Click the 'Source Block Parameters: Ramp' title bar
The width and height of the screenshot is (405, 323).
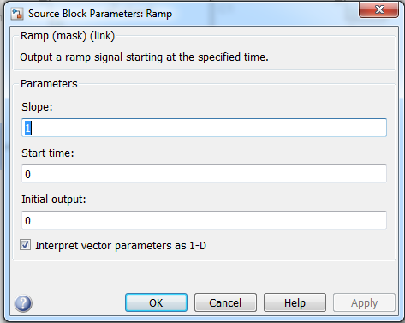[x=100, y=14]
